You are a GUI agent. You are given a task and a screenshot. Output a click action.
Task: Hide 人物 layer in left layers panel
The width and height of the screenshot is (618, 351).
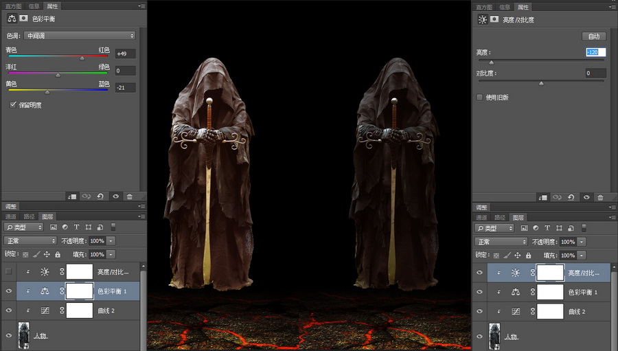click(9, 336)
